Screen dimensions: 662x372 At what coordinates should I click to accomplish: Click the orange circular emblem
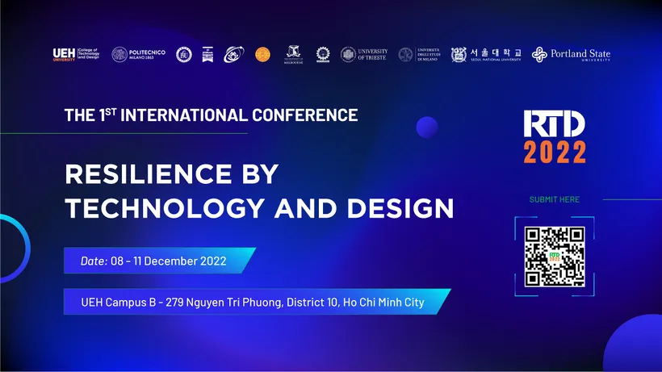click(262, 54)
